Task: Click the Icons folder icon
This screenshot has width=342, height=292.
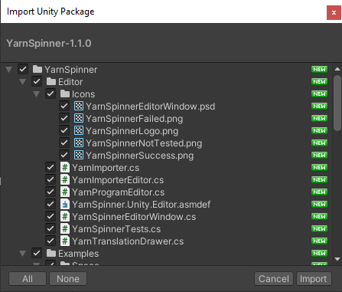Action: click(x=65, y=94)
